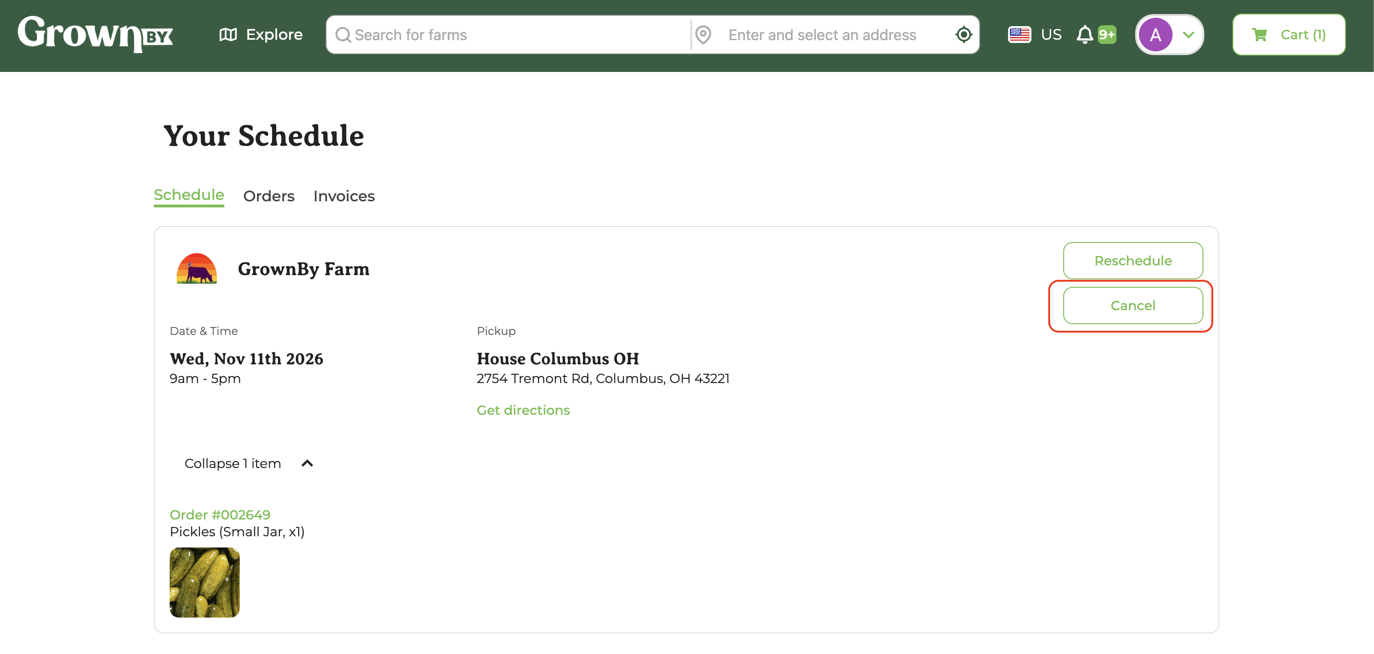Open notifications bell
Image resolution: width=1374 pixels, height=654 pixels.
tap(1084, 35)
